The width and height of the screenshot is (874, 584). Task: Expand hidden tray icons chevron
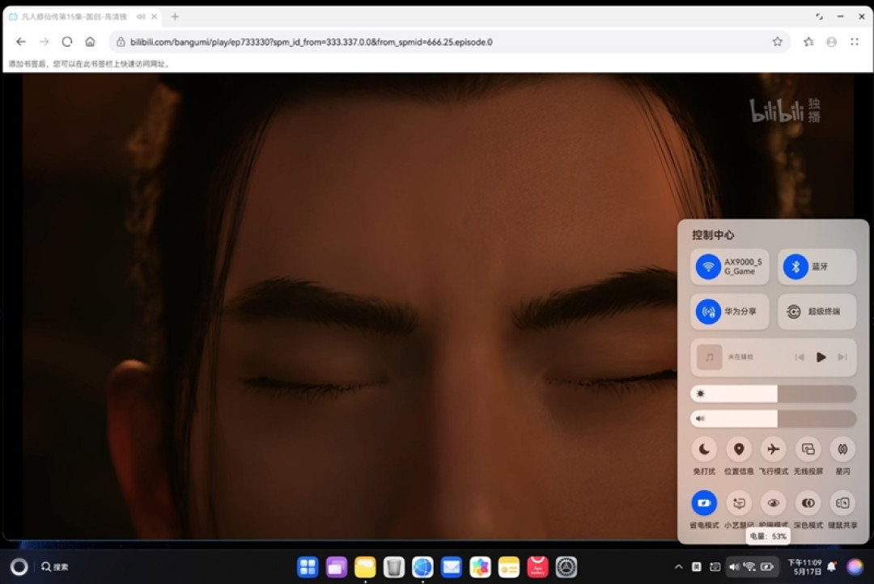pyautogui.click(x=678, y=567)
